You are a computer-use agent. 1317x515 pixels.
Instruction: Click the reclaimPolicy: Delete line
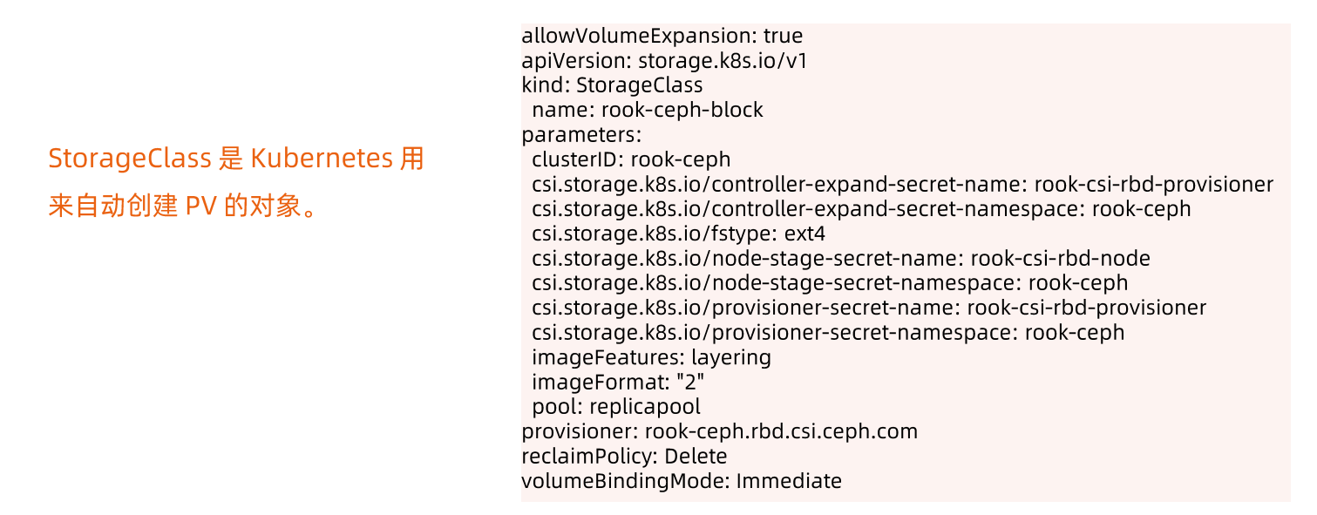click(624, 456)
